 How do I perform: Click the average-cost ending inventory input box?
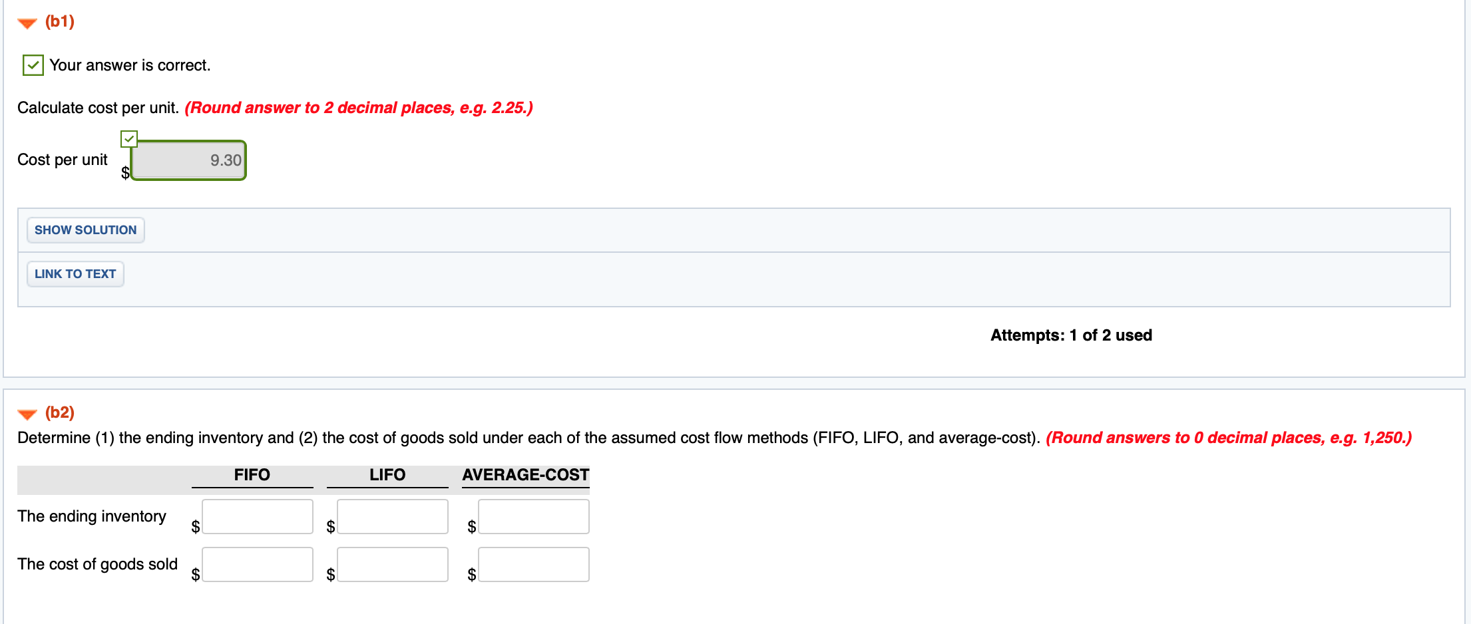coord(533,516)
